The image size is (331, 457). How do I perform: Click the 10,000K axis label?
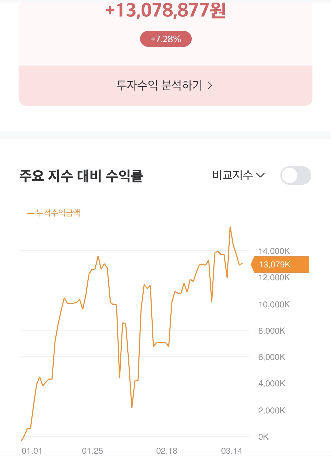pyautogui.click(x=274, y=304)
